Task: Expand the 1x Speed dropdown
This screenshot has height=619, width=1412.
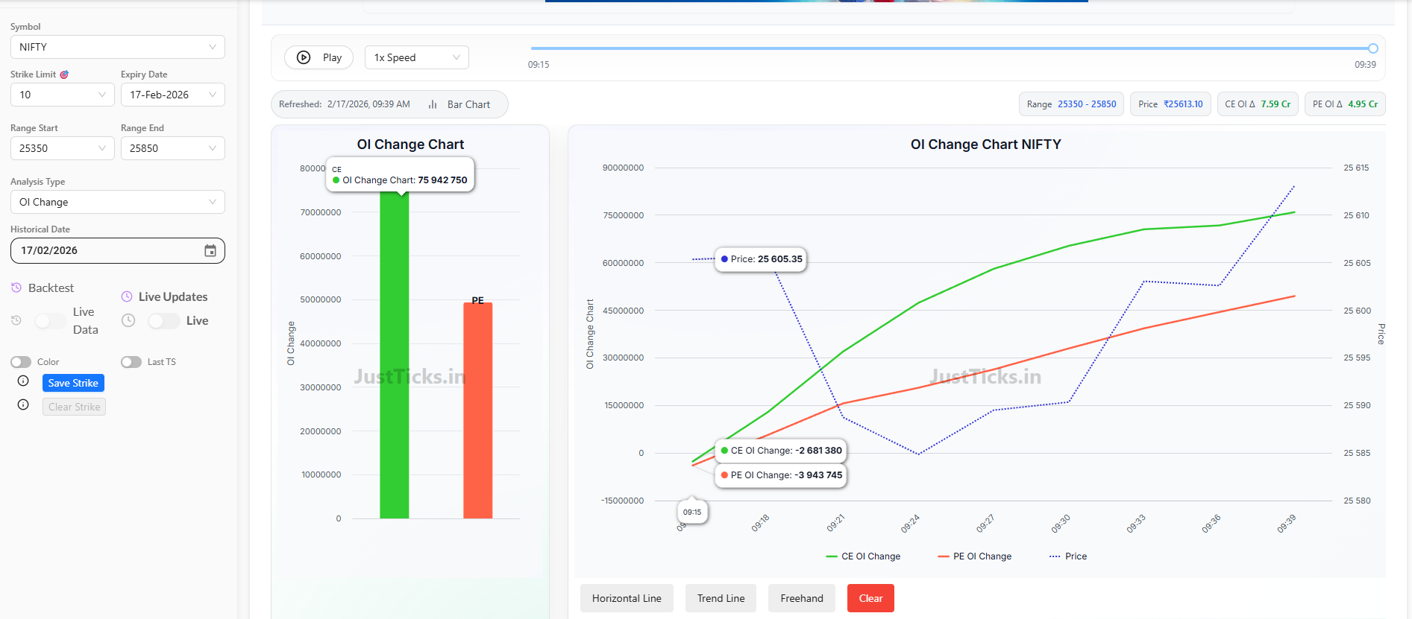Action: pyautogui.click(x=416, y=57)
